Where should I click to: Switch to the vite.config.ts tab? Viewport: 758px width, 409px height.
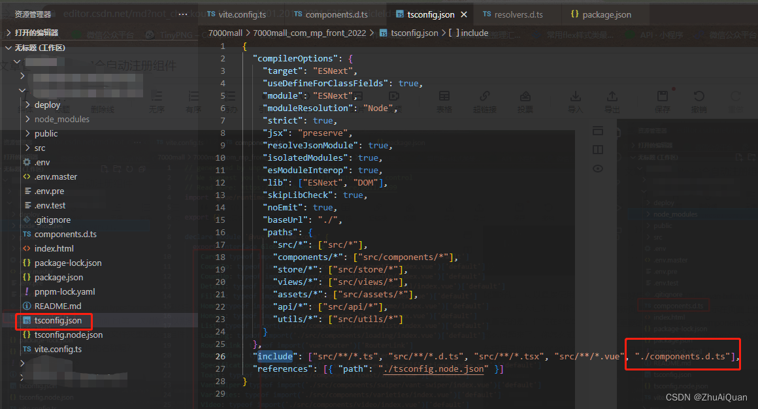[241, 14]
